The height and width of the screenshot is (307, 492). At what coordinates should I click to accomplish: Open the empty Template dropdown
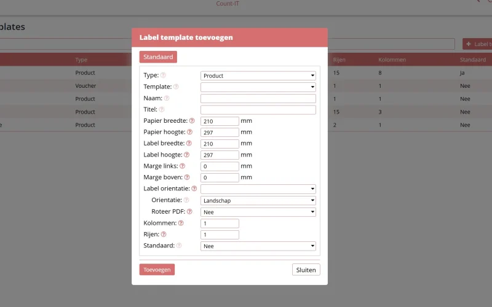258,87
